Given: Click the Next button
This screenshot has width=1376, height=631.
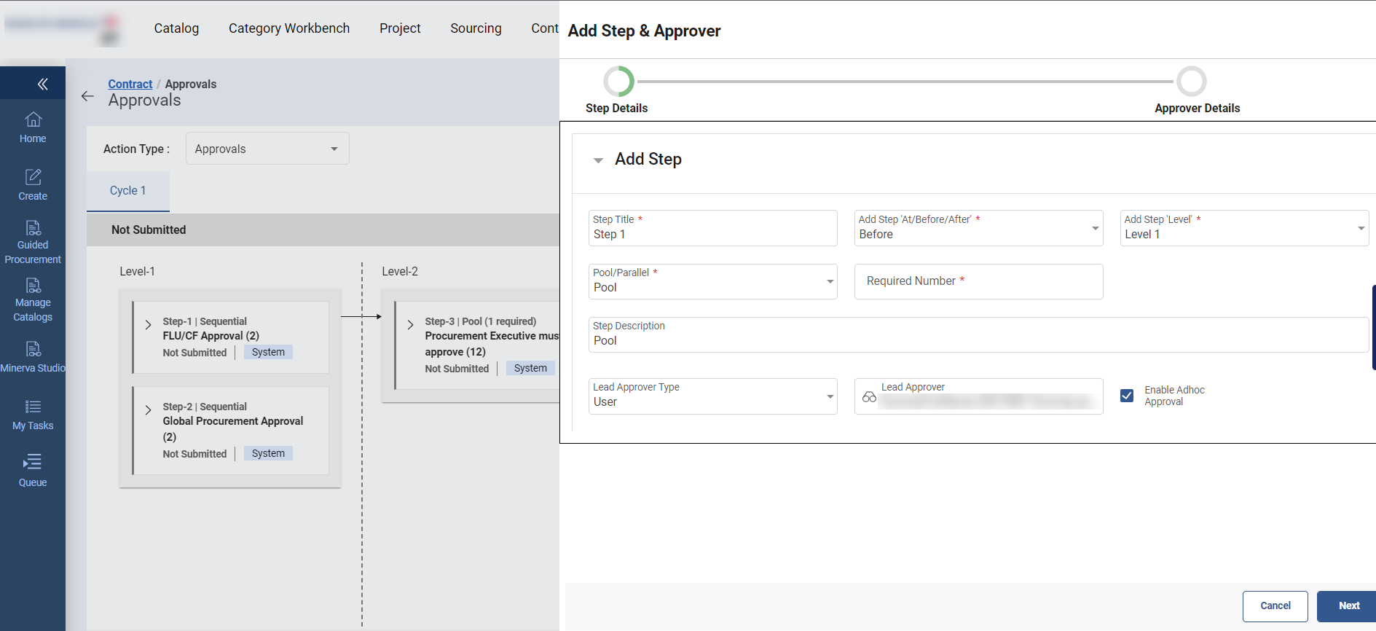Looking at the screenshot, I should coord(1348,605).
